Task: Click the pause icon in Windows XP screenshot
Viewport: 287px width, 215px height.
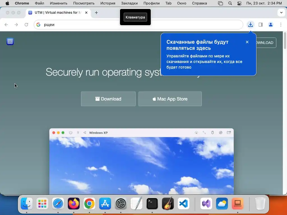Action: (78, 133)
